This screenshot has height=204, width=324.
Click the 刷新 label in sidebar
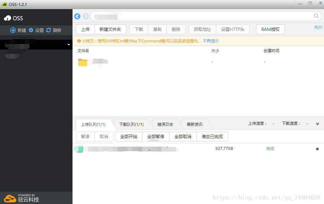click(x=57, y=30)
